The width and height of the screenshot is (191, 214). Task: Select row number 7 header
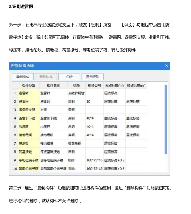pyautogui.click(x=15, y=143)
